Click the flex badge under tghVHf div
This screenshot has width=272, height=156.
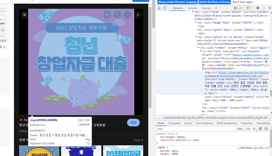point(201,33)
